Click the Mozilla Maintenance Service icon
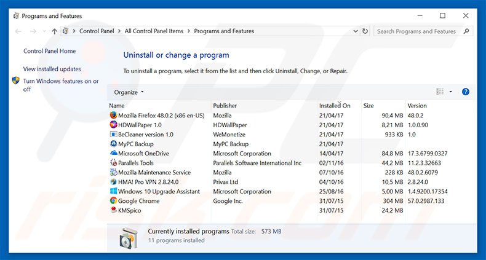 point(113,172)
